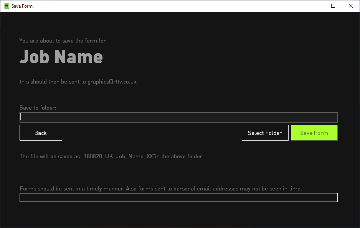Click the empty bar below the timely manner note
360x228 pixels.
coord(178,197)
